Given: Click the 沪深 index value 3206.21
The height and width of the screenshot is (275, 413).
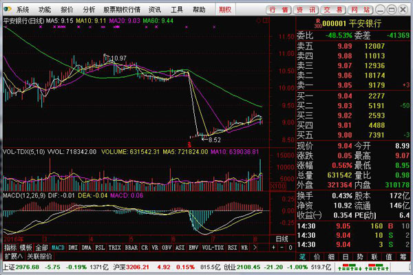Looking at the screenshot, I should coord(138,267).
